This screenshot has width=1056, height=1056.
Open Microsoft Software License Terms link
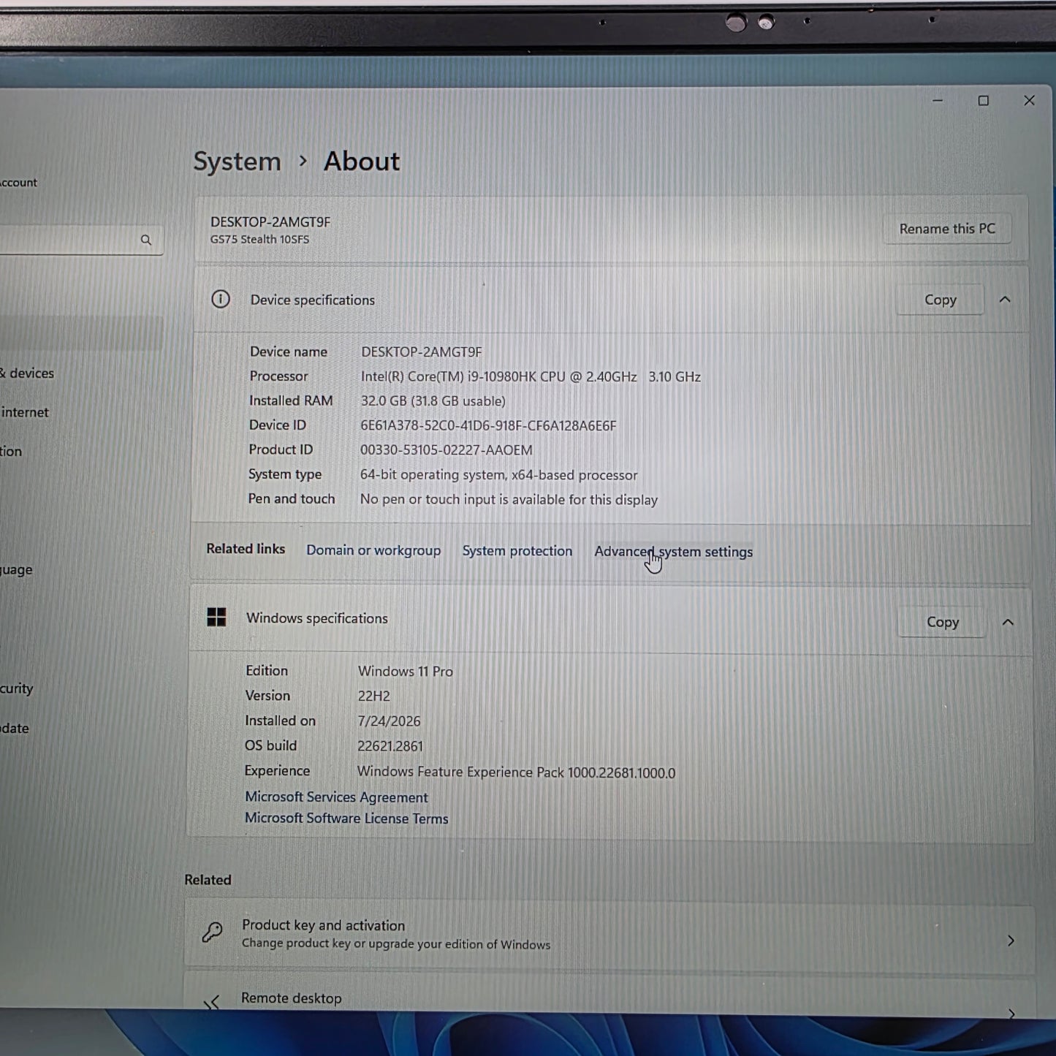coord(346,818)
